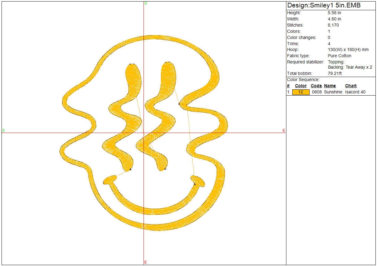This screenshot has height=266, width=377.
Task: Click the green S marker on left edge
Action: [3, 131]
